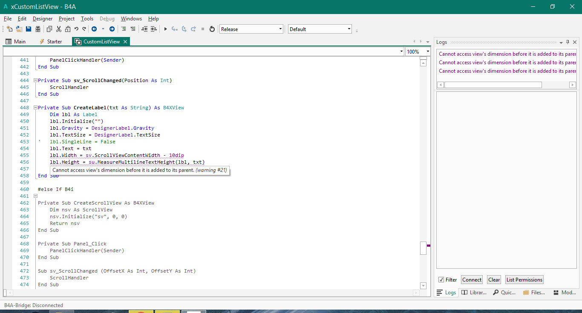This screenshot has width=582, height=313.
Task: Click the Navigate Backward blue arrow
Action: [x=94, y=29]
